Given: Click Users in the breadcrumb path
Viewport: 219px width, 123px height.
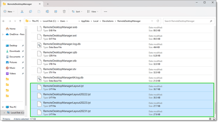Looking at the screenshot, I should (63, 21).
